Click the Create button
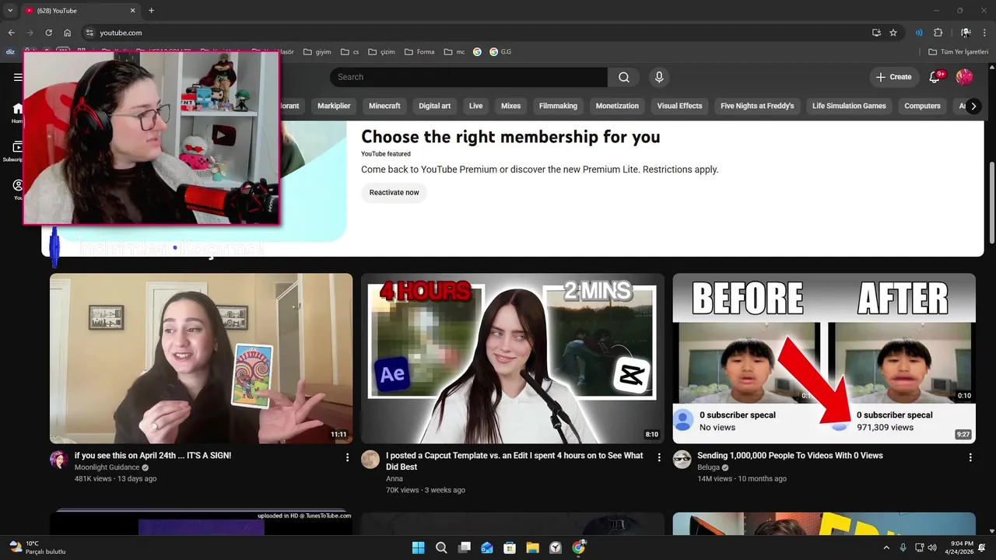This screenshot has width=996, height=560. [x=893, y=77]
